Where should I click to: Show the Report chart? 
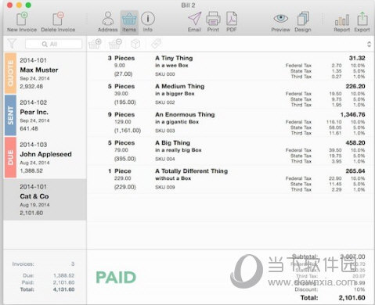click(342, 22)
